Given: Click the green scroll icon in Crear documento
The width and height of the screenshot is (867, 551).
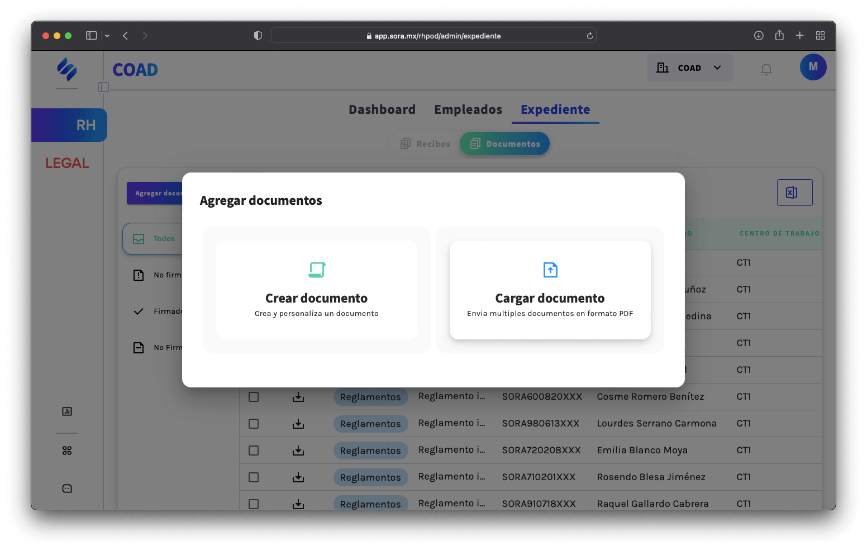Looking at the screenshot, I should tap(317, 270).
